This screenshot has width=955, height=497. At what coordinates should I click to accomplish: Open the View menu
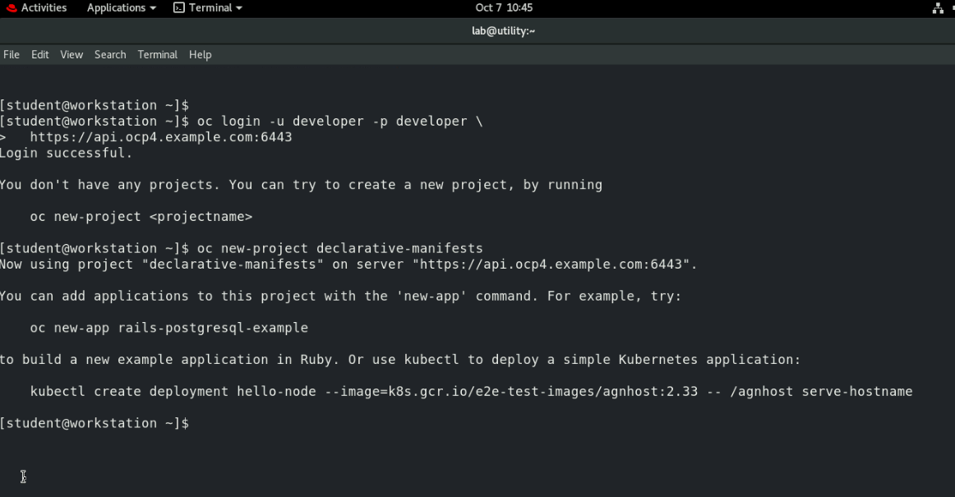click(71, 54)
